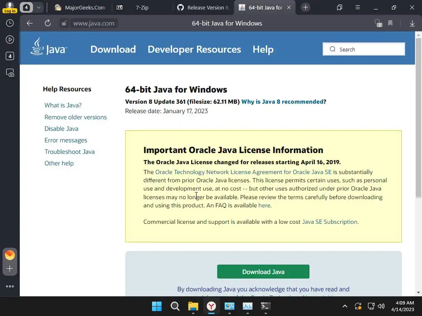Open the terminal app in taskbar
Screen dimensions: 422x316
266,306
